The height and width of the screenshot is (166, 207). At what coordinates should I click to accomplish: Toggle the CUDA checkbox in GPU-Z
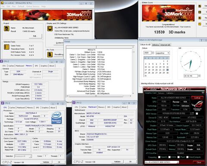[x=169, y=157]
